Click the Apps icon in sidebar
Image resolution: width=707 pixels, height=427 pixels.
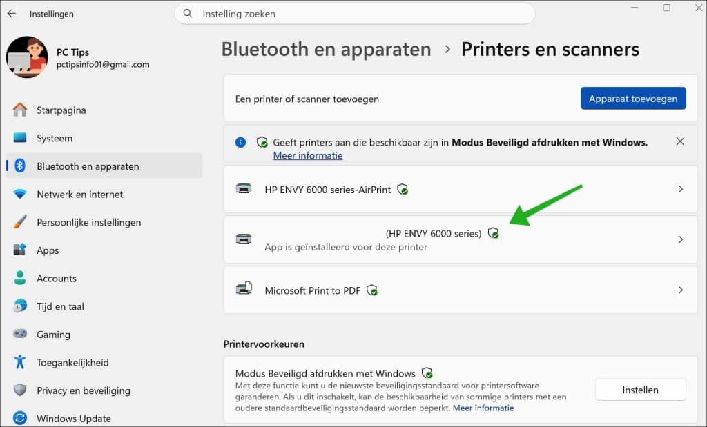20,250
